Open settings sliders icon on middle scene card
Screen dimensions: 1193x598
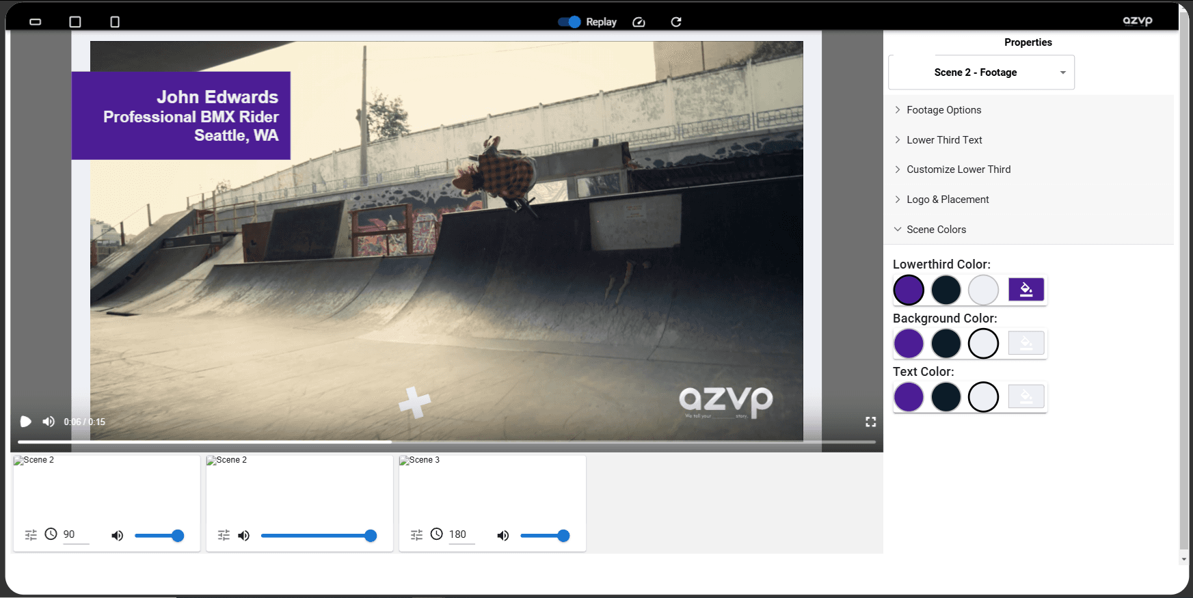coord(224,535)
